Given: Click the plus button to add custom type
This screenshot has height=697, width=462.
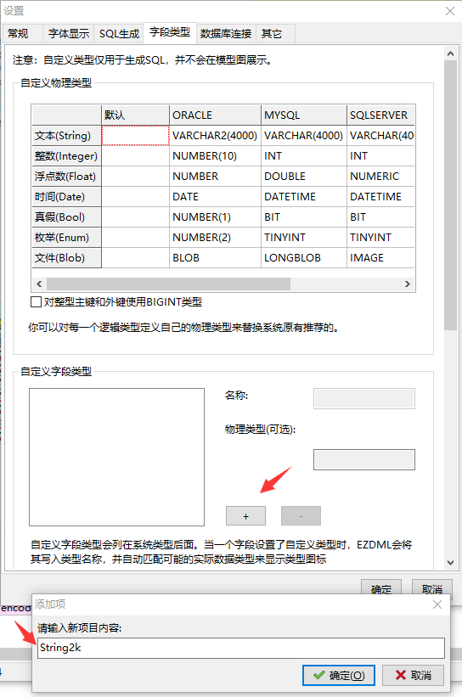Looking at the screenshot, I should (245, 515).
